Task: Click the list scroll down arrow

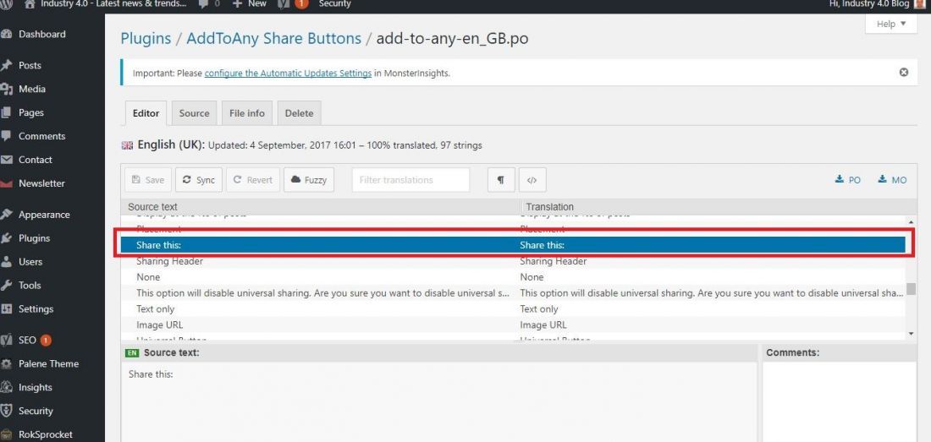Action: 912,334
